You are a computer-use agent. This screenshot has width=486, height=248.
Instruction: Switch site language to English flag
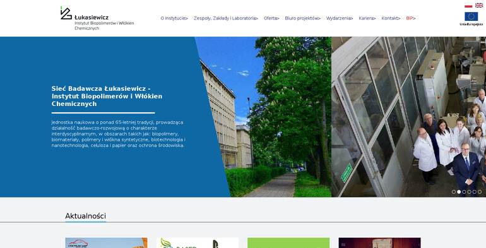pos(479,5)
